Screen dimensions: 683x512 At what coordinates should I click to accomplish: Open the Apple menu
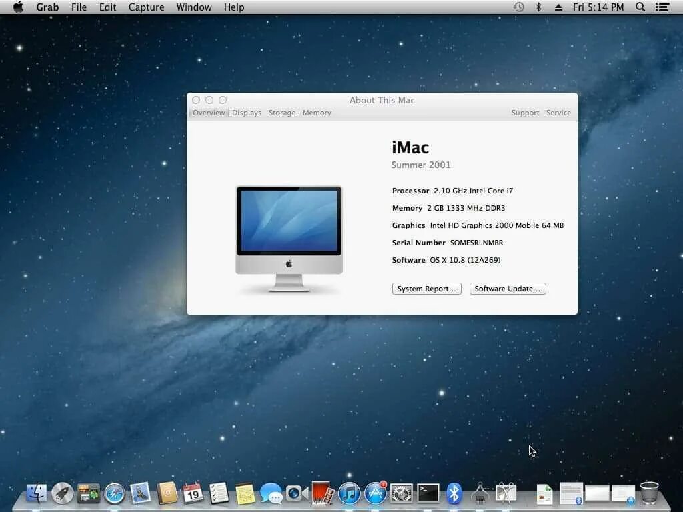(x=18, y=7)
